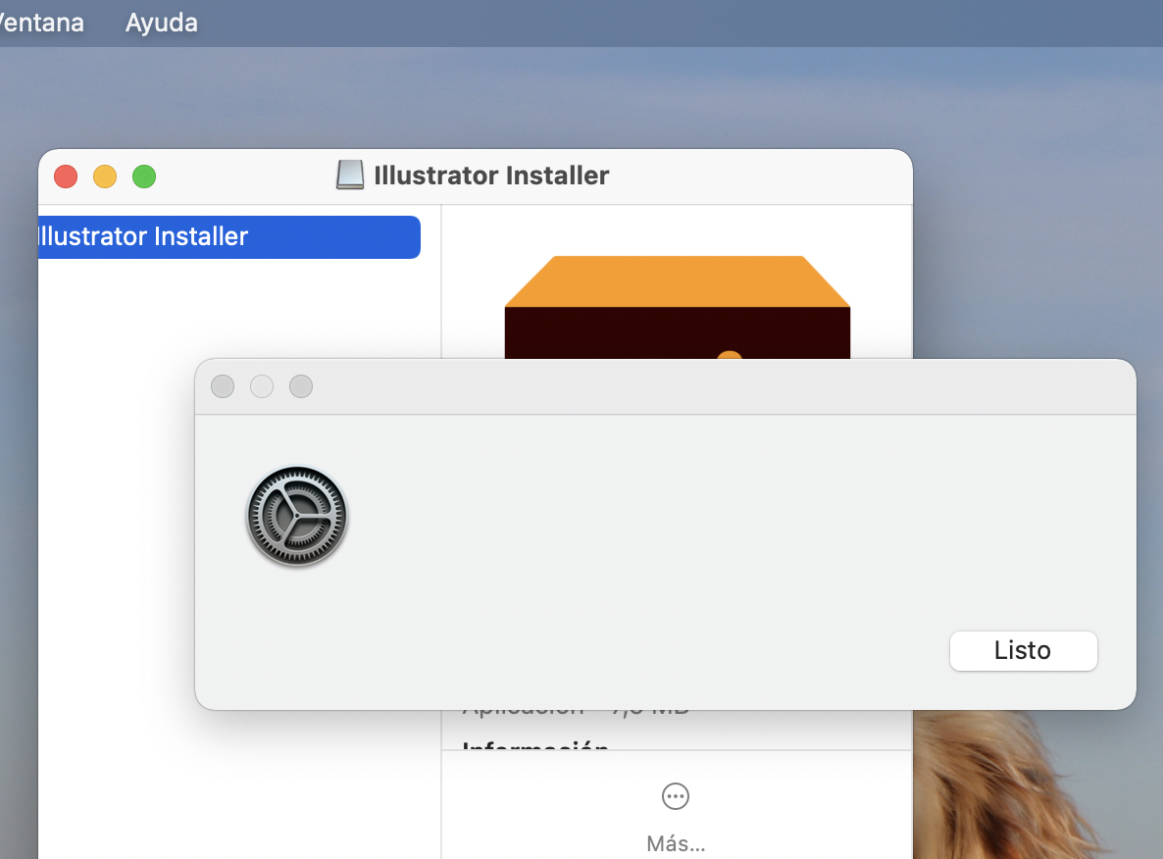Click the Illustrator Installer window title
Image resolution: width=1163 pixels, height=859 pixels.
pos(490,176)
